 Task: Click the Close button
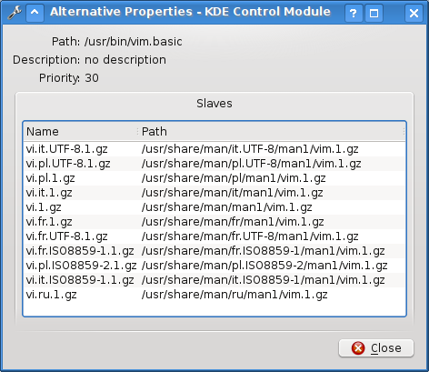pyautogui.click(x=376, y=347)
